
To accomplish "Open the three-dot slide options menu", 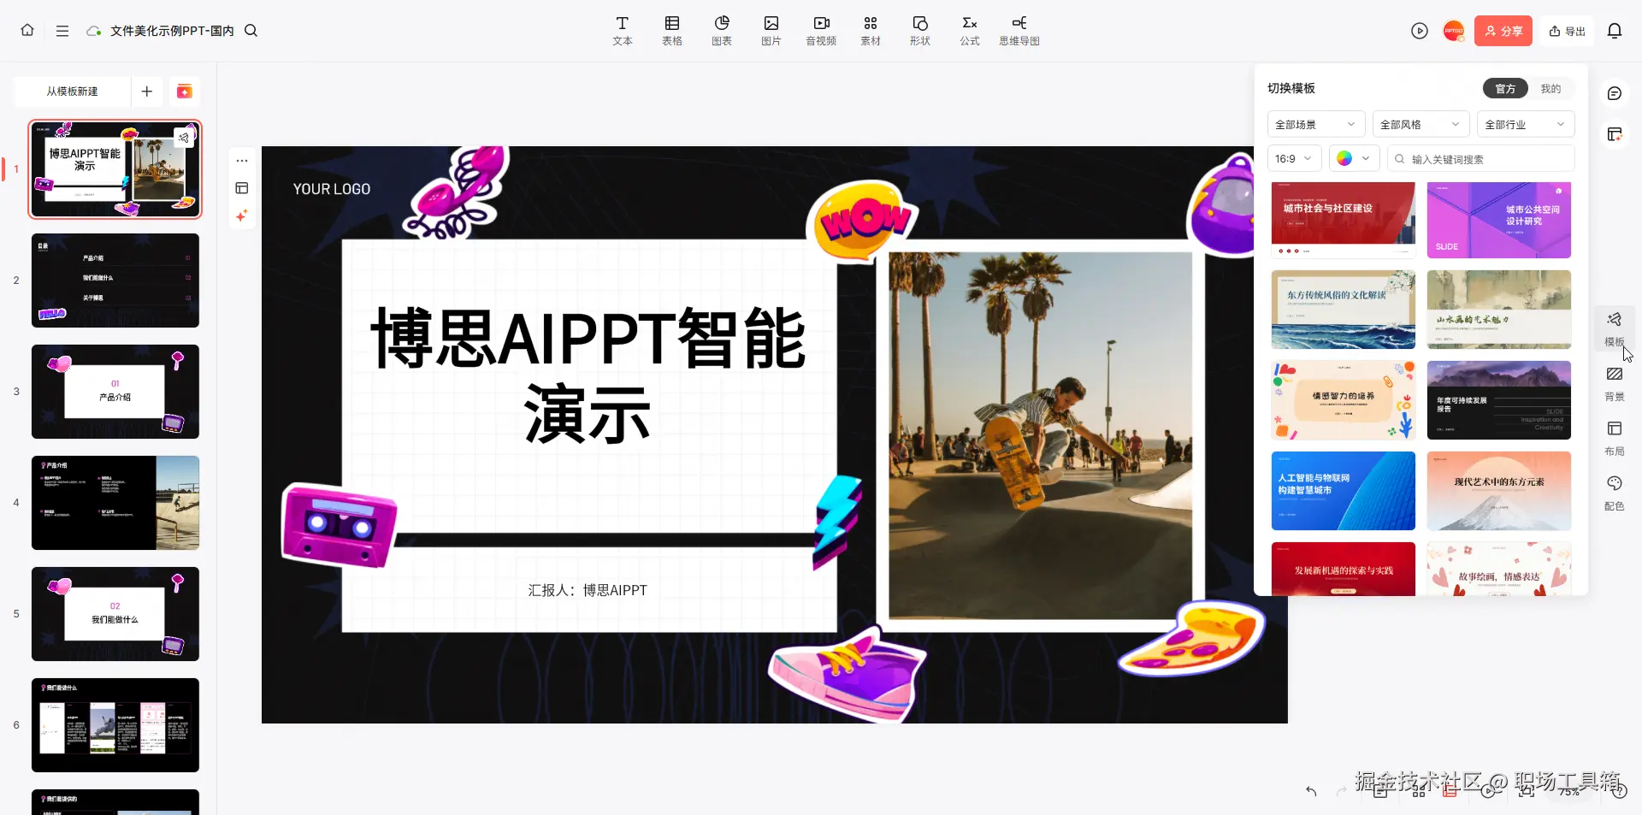I will [x=242, y=161].
